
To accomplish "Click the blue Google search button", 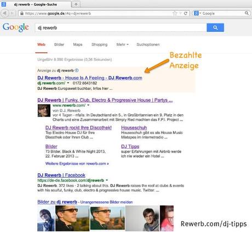I will click(x=215, y=27).
